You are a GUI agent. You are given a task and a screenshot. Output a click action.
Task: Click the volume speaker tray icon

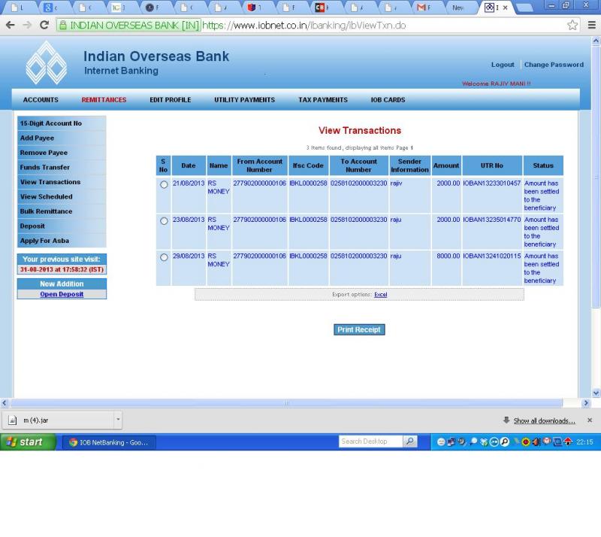(536, 442)
